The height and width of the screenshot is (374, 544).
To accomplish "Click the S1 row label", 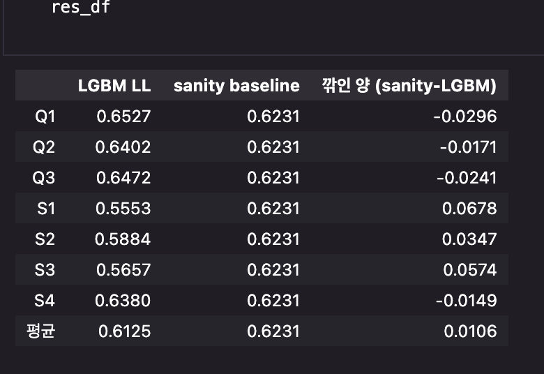I will pyautogui.click(x=46, y=209).
